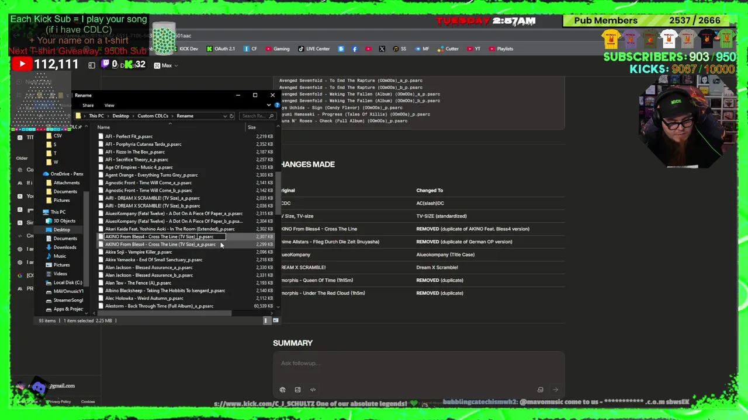Click the code icon in followup box
The width and height of the screenshot is (748, 420).
click(313, 390)
